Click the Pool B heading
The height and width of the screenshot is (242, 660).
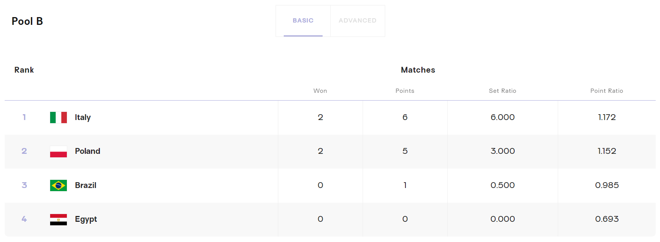[x=27, y=21]
